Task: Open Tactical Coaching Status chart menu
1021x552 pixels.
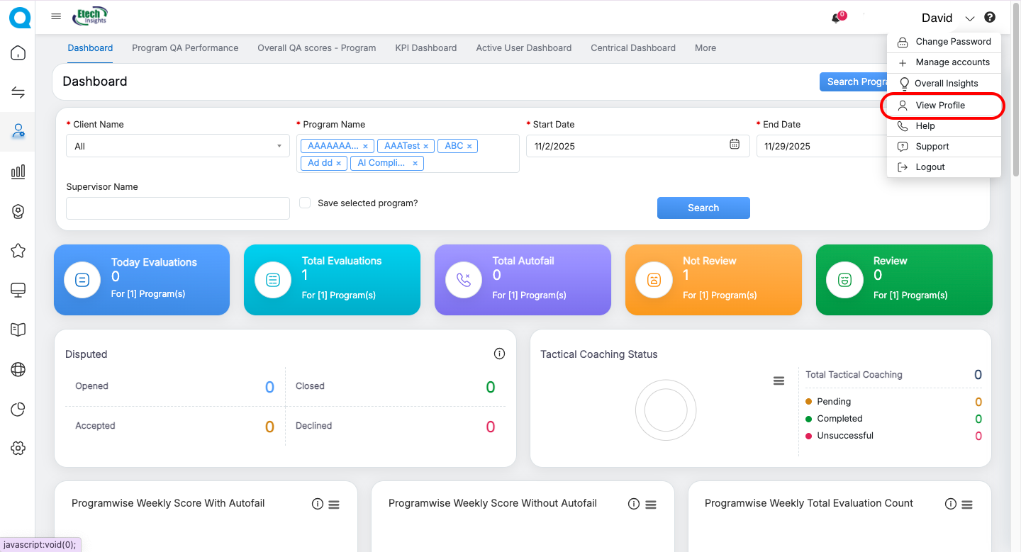Action: click(x=779, y=381)
